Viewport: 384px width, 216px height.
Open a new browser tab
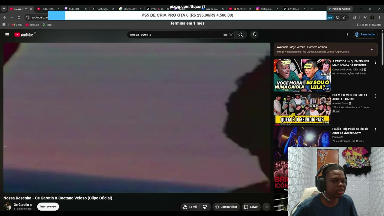tap(312, 9)
